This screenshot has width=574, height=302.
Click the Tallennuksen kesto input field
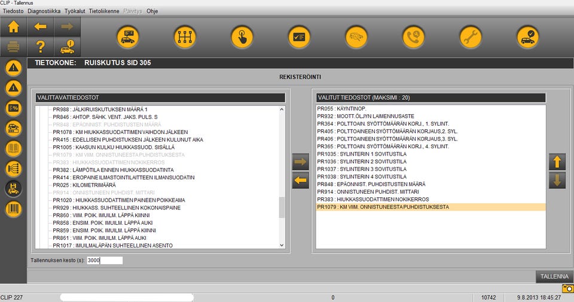coord(105,260)
